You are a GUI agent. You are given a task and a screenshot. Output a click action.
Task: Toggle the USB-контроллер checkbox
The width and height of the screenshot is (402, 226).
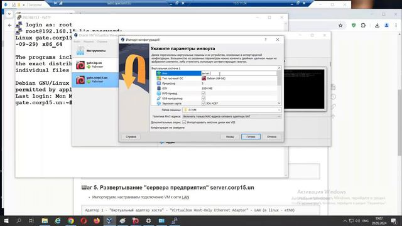tap(204, 99)
